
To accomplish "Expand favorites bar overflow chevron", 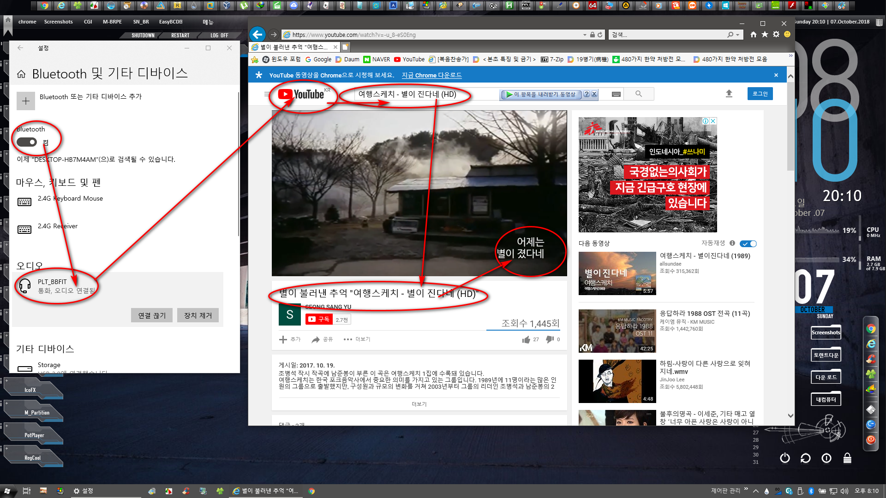I will (x=790, y=56).
